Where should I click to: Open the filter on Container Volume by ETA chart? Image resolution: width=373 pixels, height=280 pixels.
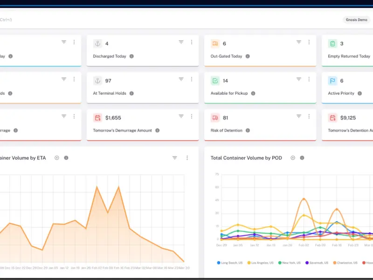point(174,158)
